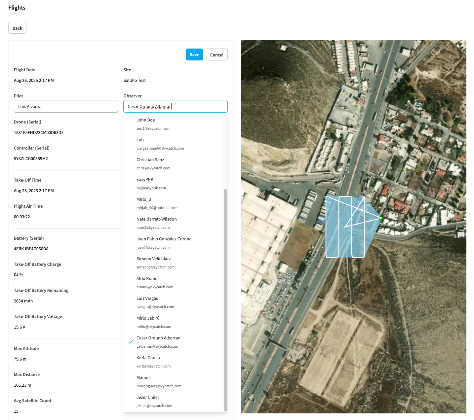Go back using the Back button

[x=17, y=28]
